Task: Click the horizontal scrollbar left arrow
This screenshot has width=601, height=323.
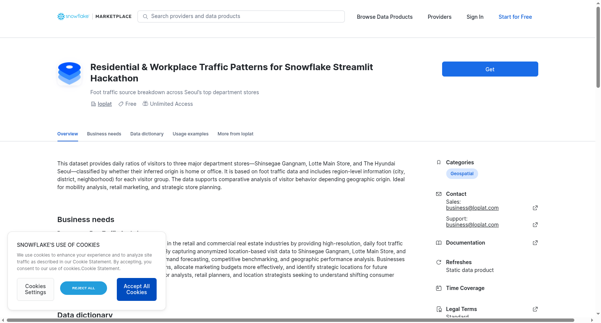Action: coord(3,320)
